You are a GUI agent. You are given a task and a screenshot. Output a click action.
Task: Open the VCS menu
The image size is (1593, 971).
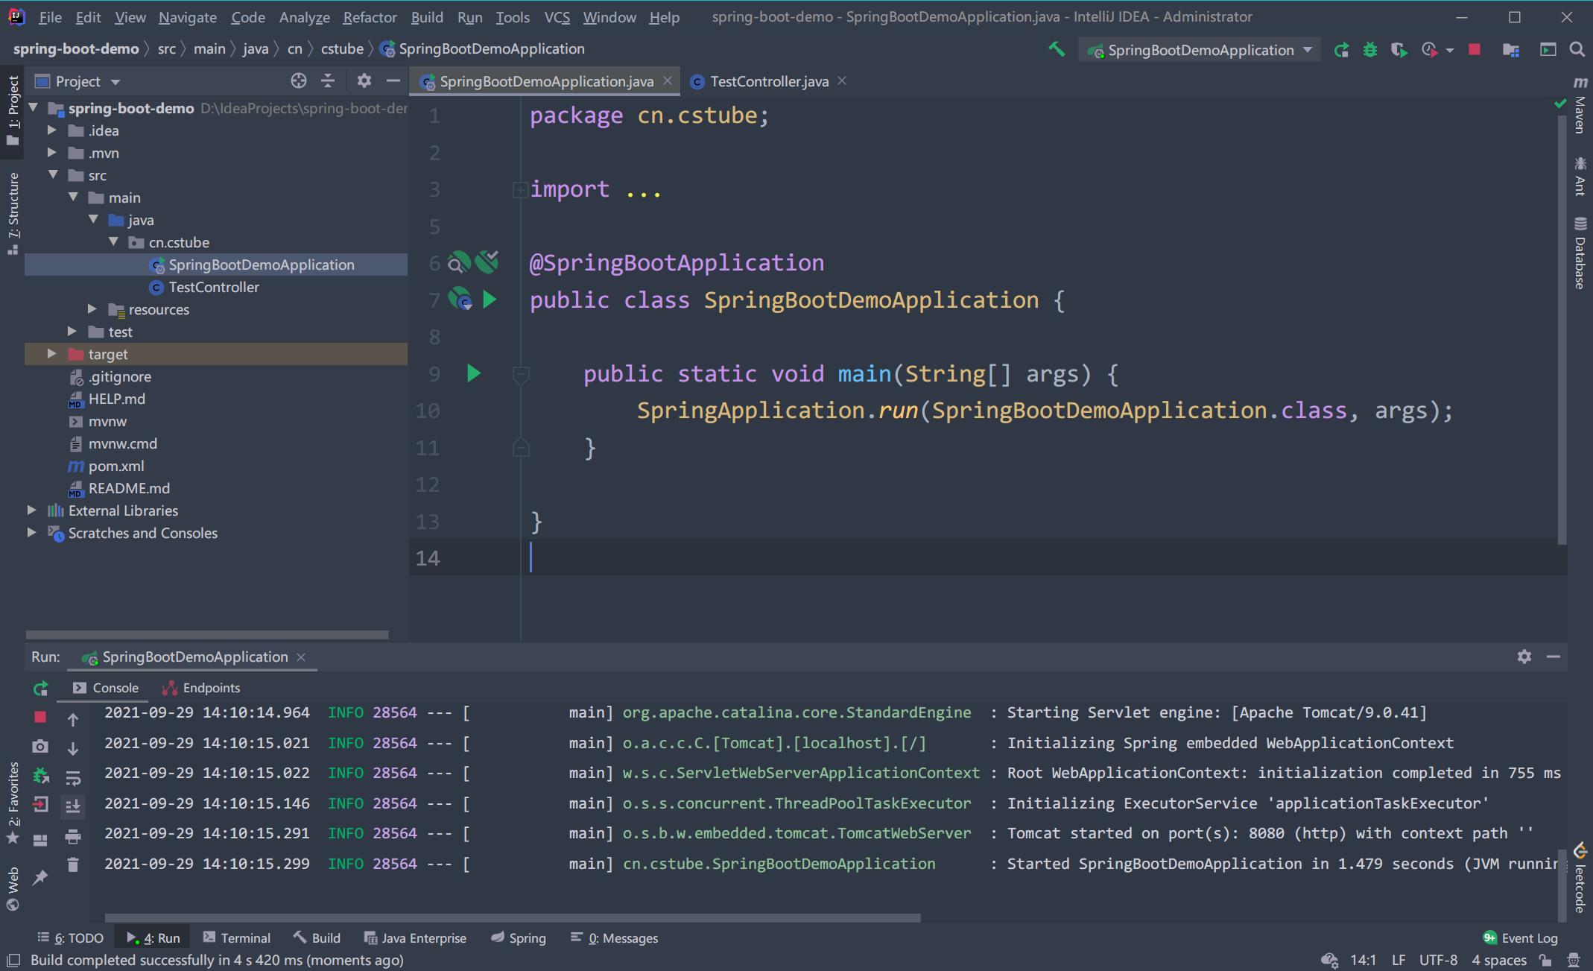[557, 16]
